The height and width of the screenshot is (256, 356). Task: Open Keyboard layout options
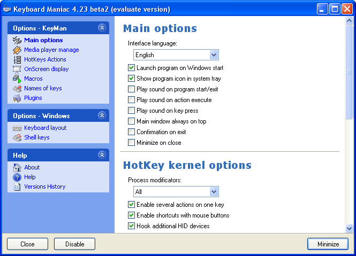pos(45,128)
